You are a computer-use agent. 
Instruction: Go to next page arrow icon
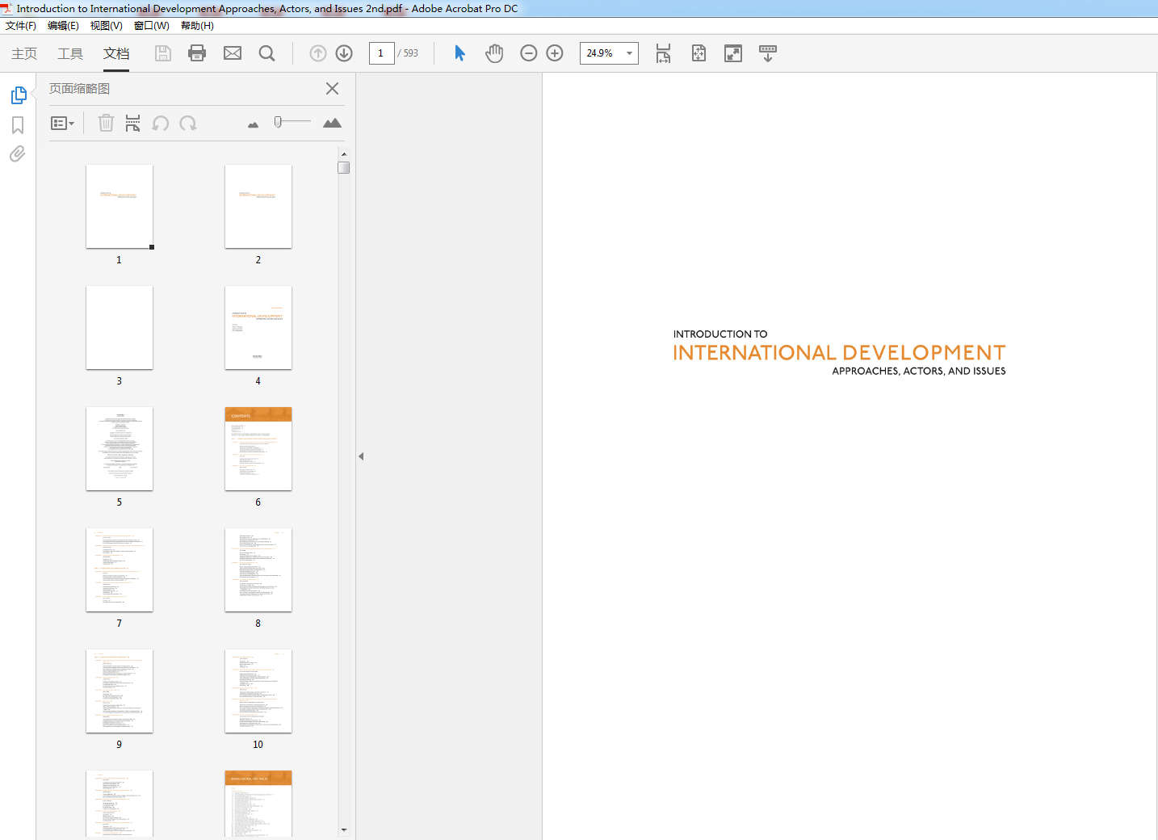tap(344, 53)
